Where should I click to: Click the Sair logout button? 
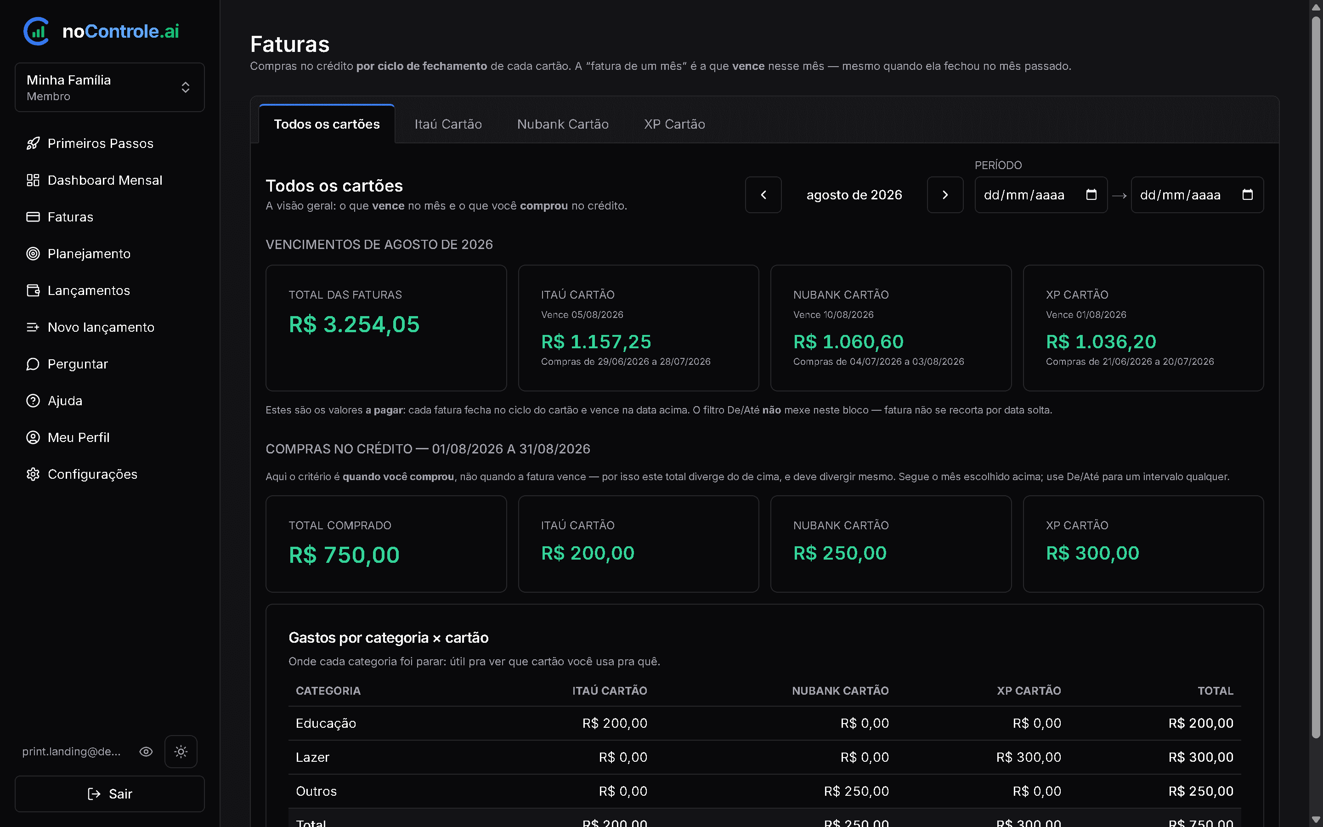point(110,793)
